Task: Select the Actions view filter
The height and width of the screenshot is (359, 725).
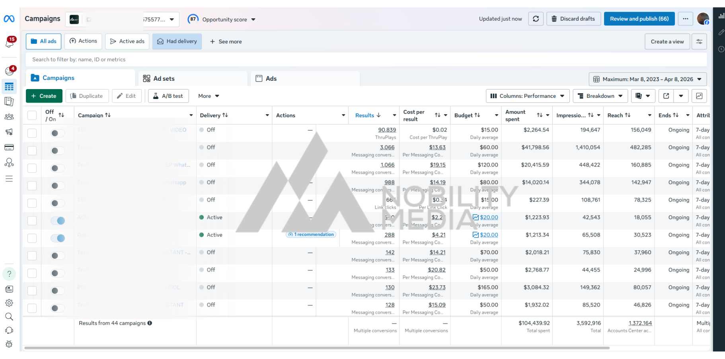Action: click(83, 41)
